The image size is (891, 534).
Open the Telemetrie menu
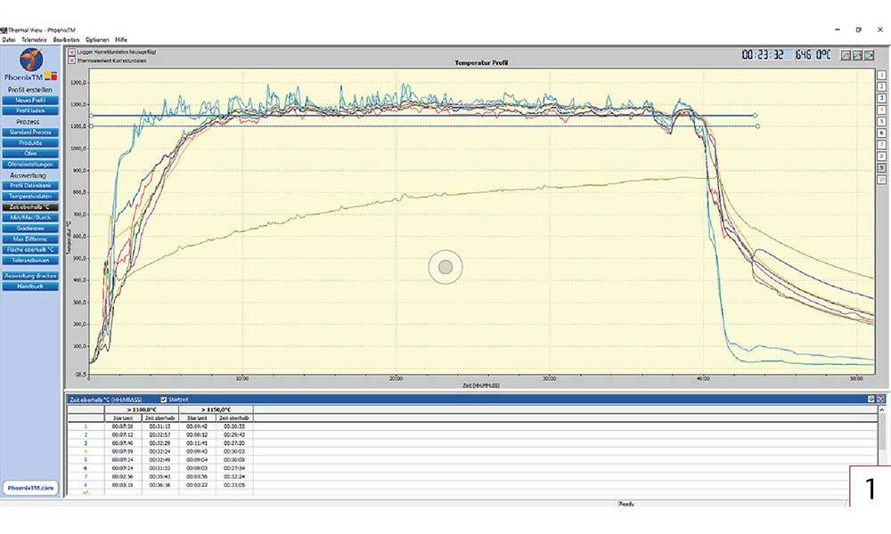click(x=34, y=40)
